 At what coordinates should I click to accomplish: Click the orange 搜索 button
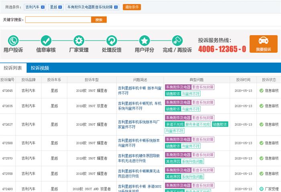(x=99, y=20)
